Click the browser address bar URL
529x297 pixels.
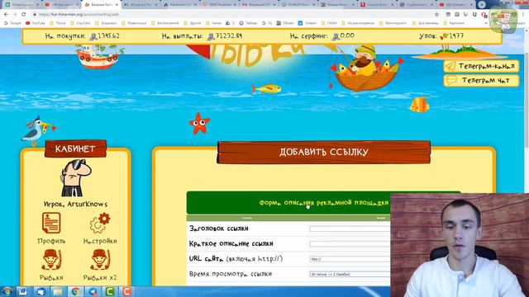(79, 15)
